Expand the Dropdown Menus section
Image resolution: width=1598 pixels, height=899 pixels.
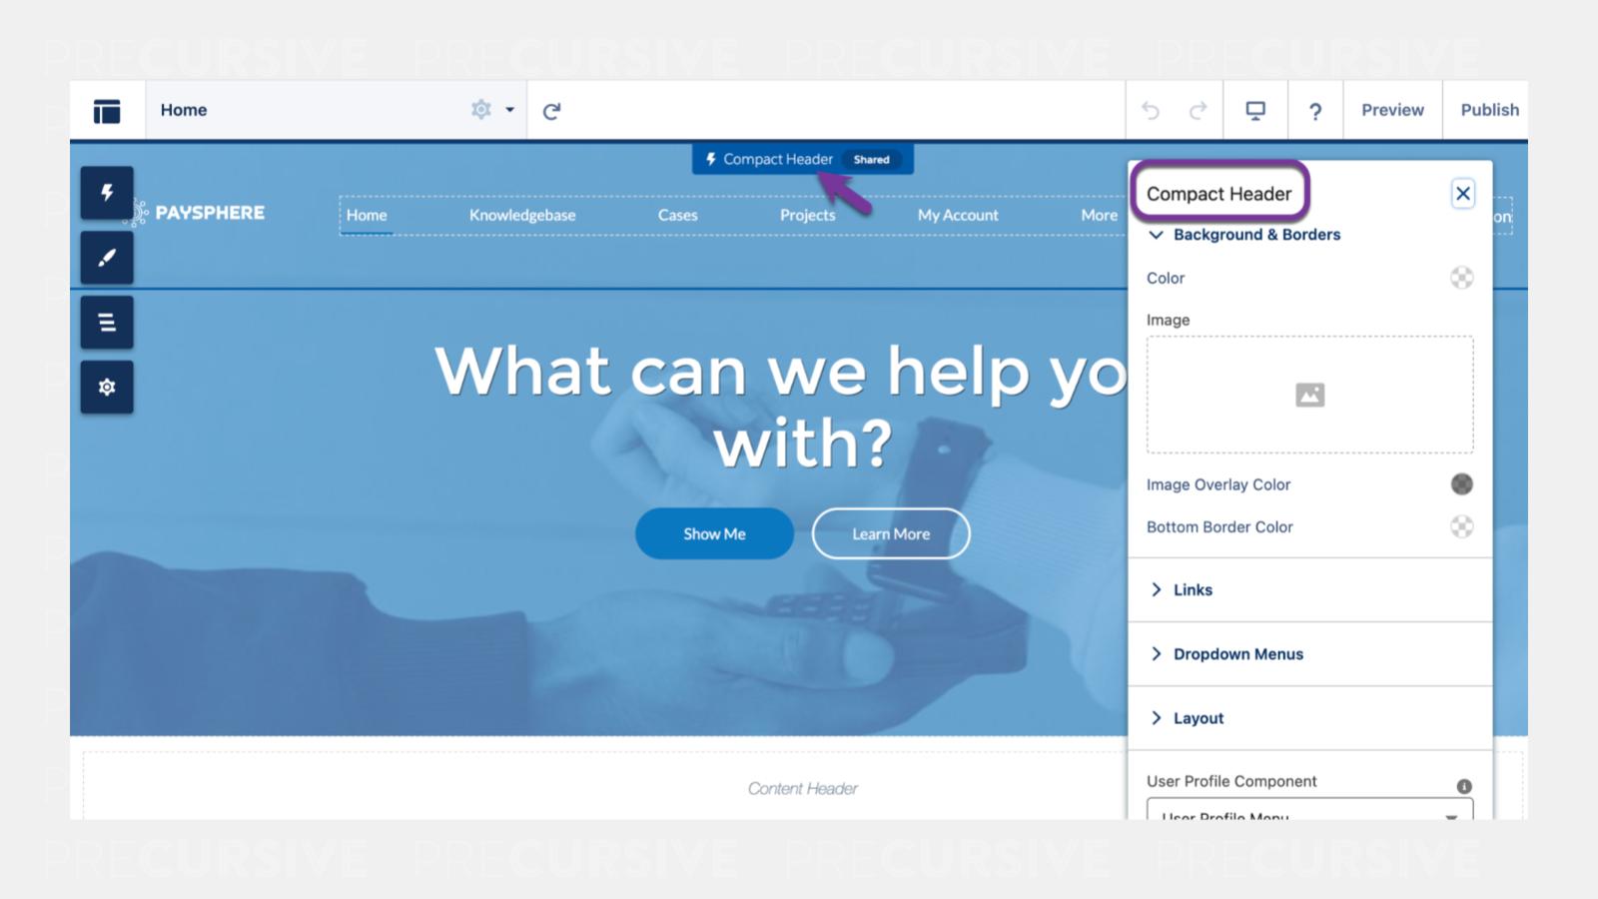pos(1237,654)
